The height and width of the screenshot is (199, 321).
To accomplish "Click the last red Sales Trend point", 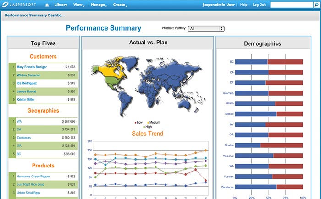I will click(206, 181).
